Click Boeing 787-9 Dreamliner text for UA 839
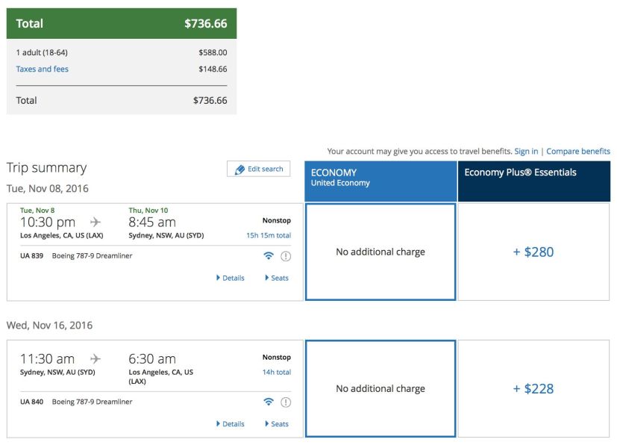The width and height of the screenshot is (617, 448). pos(92,256)
